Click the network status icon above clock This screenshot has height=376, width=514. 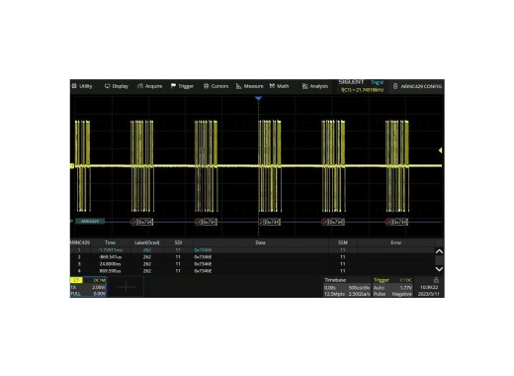pyautogui.click(x=436, y=280)
